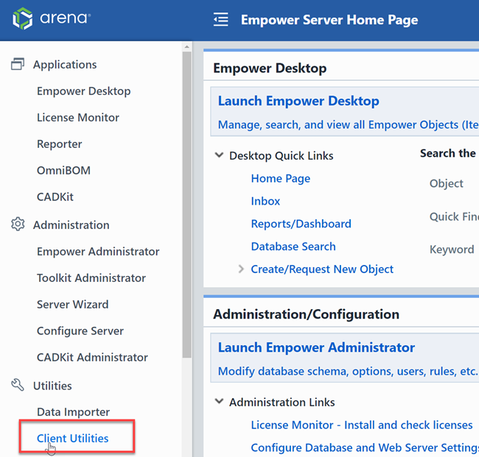Screen dimensions: 479x457
Task: Select Client Utilities in sidebar
Action: (x=72, y=439)
